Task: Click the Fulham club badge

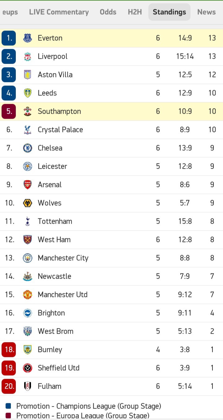Action: pyautogui.click(x=28, y=386)
